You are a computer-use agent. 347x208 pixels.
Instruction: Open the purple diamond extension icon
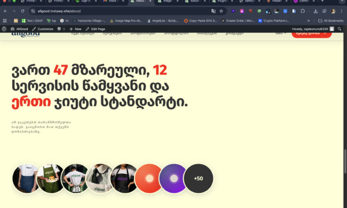click(233, 11)
